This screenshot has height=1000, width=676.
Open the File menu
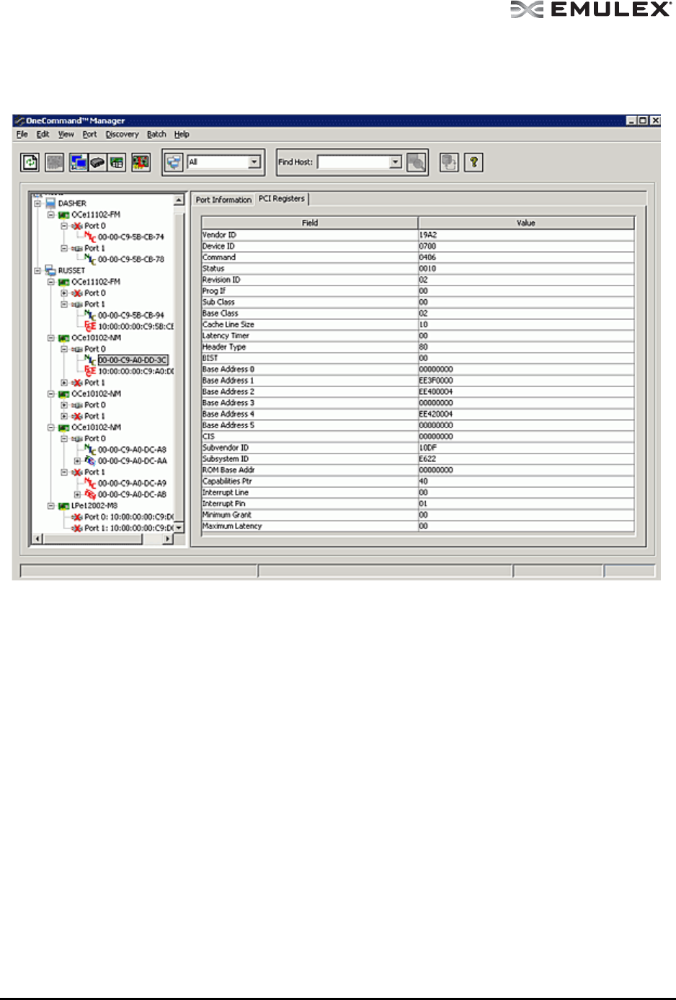tap(22, 134)
